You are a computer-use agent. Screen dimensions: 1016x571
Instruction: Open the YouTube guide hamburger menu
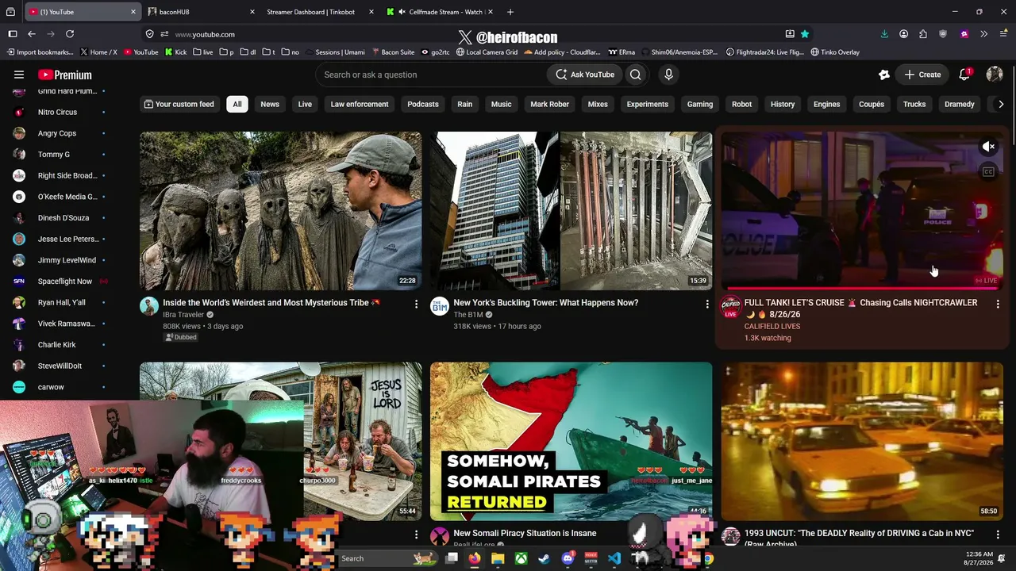[19, 75]
